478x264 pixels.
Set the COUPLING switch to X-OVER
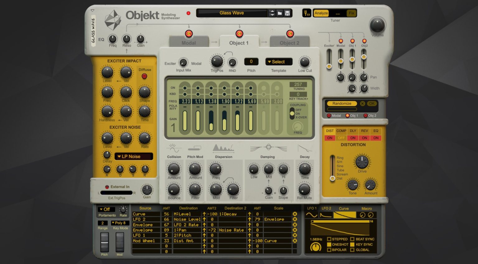293,118
